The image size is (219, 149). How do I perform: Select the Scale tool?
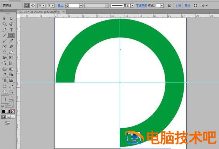(x=11, y=52)
